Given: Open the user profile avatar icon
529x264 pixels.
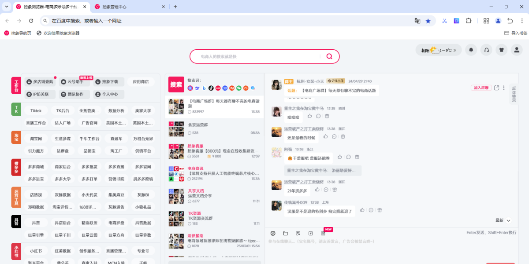Looking at the screenshot, I should (x=517, y=50).
